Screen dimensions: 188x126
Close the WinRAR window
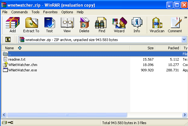coord(184,5)
